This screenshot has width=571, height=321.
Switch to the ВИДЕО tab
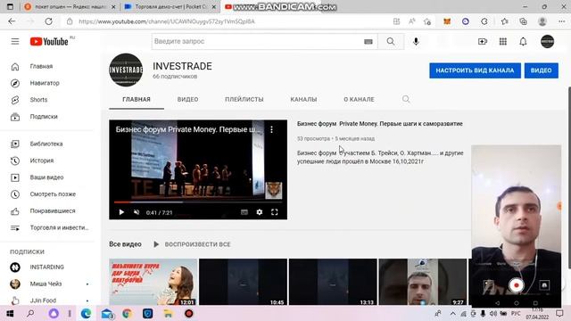(x=187, y=99)
